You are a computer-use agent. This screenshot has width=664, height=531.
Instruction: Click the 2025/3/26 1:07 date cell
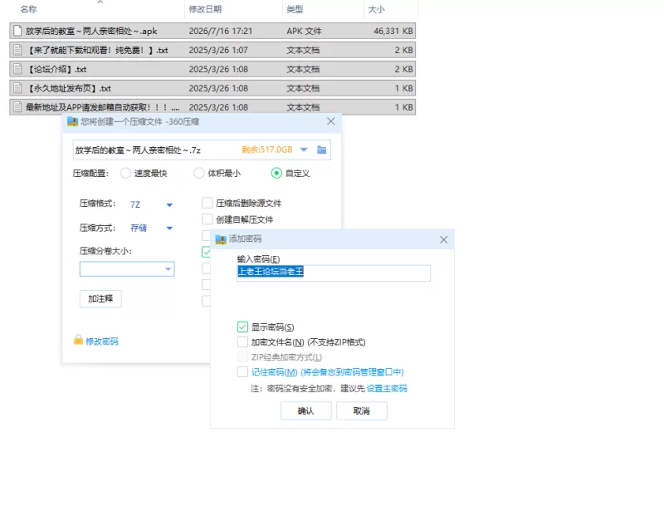[x=218, y=50]
